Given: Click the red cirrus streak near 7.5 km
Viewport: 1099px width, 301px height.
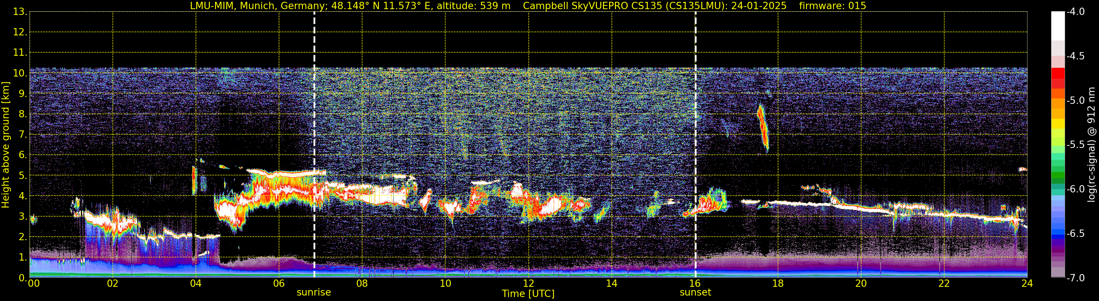Looking at the screenshot, I should 763,128.
